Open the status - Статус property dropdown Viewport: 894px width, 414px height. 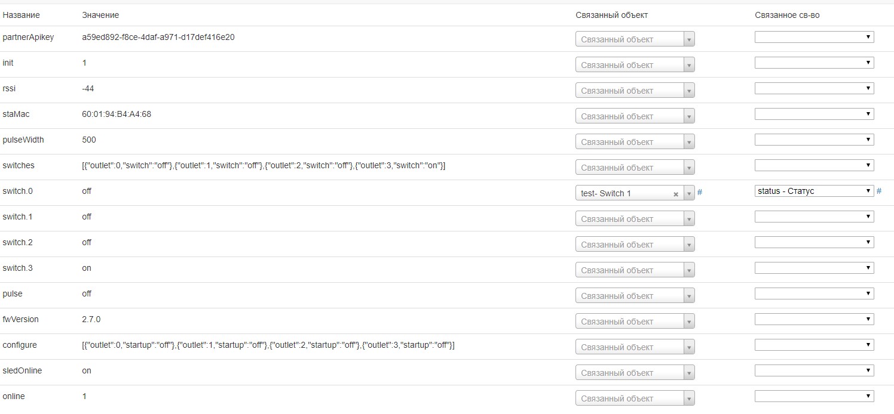tap(814, 191)
